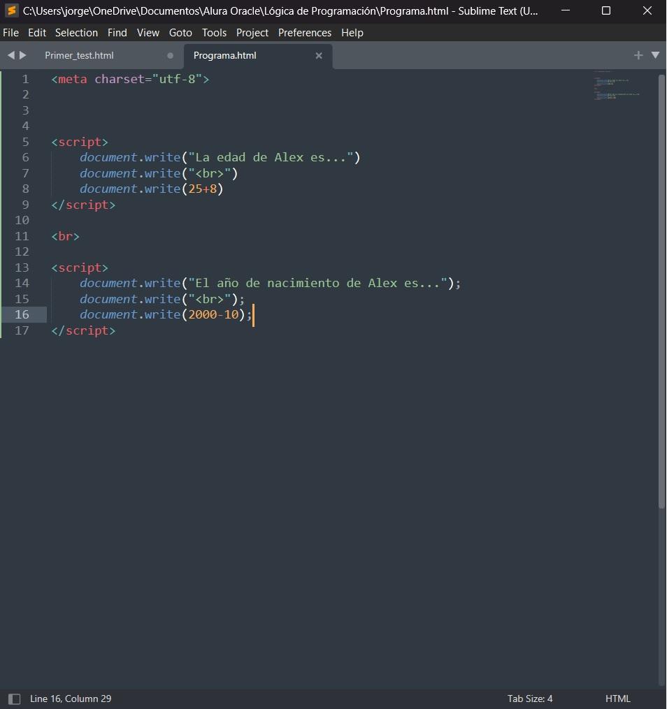Open the Goto menu

click(x=180, y=33)
